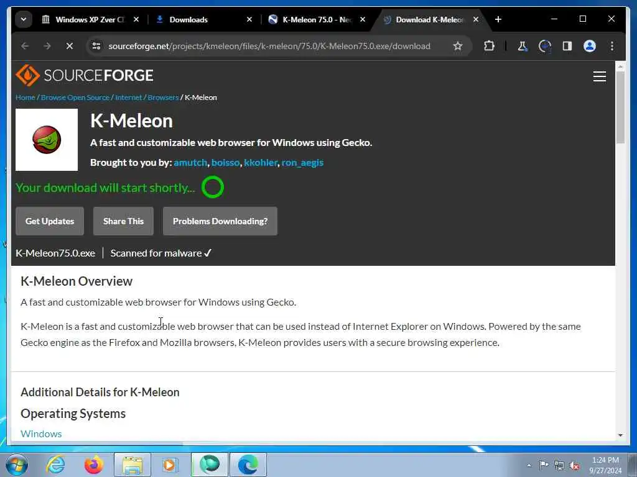Open Browse Open Source breadcrumb
Image resolution: width=637 pixels, height=477 pixels.
(75, 98)
